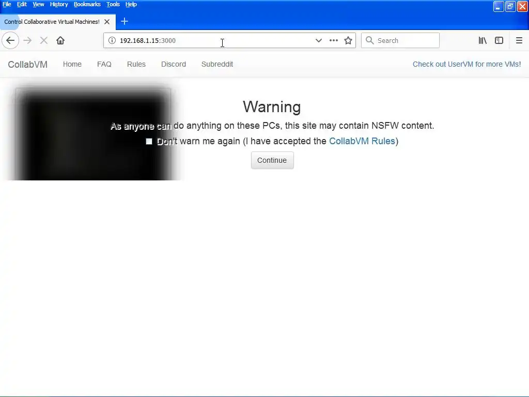Image resolution: width=529 pixels, height=397 pixels.
Task: Click the Continue button
Action: click(272, 160)
